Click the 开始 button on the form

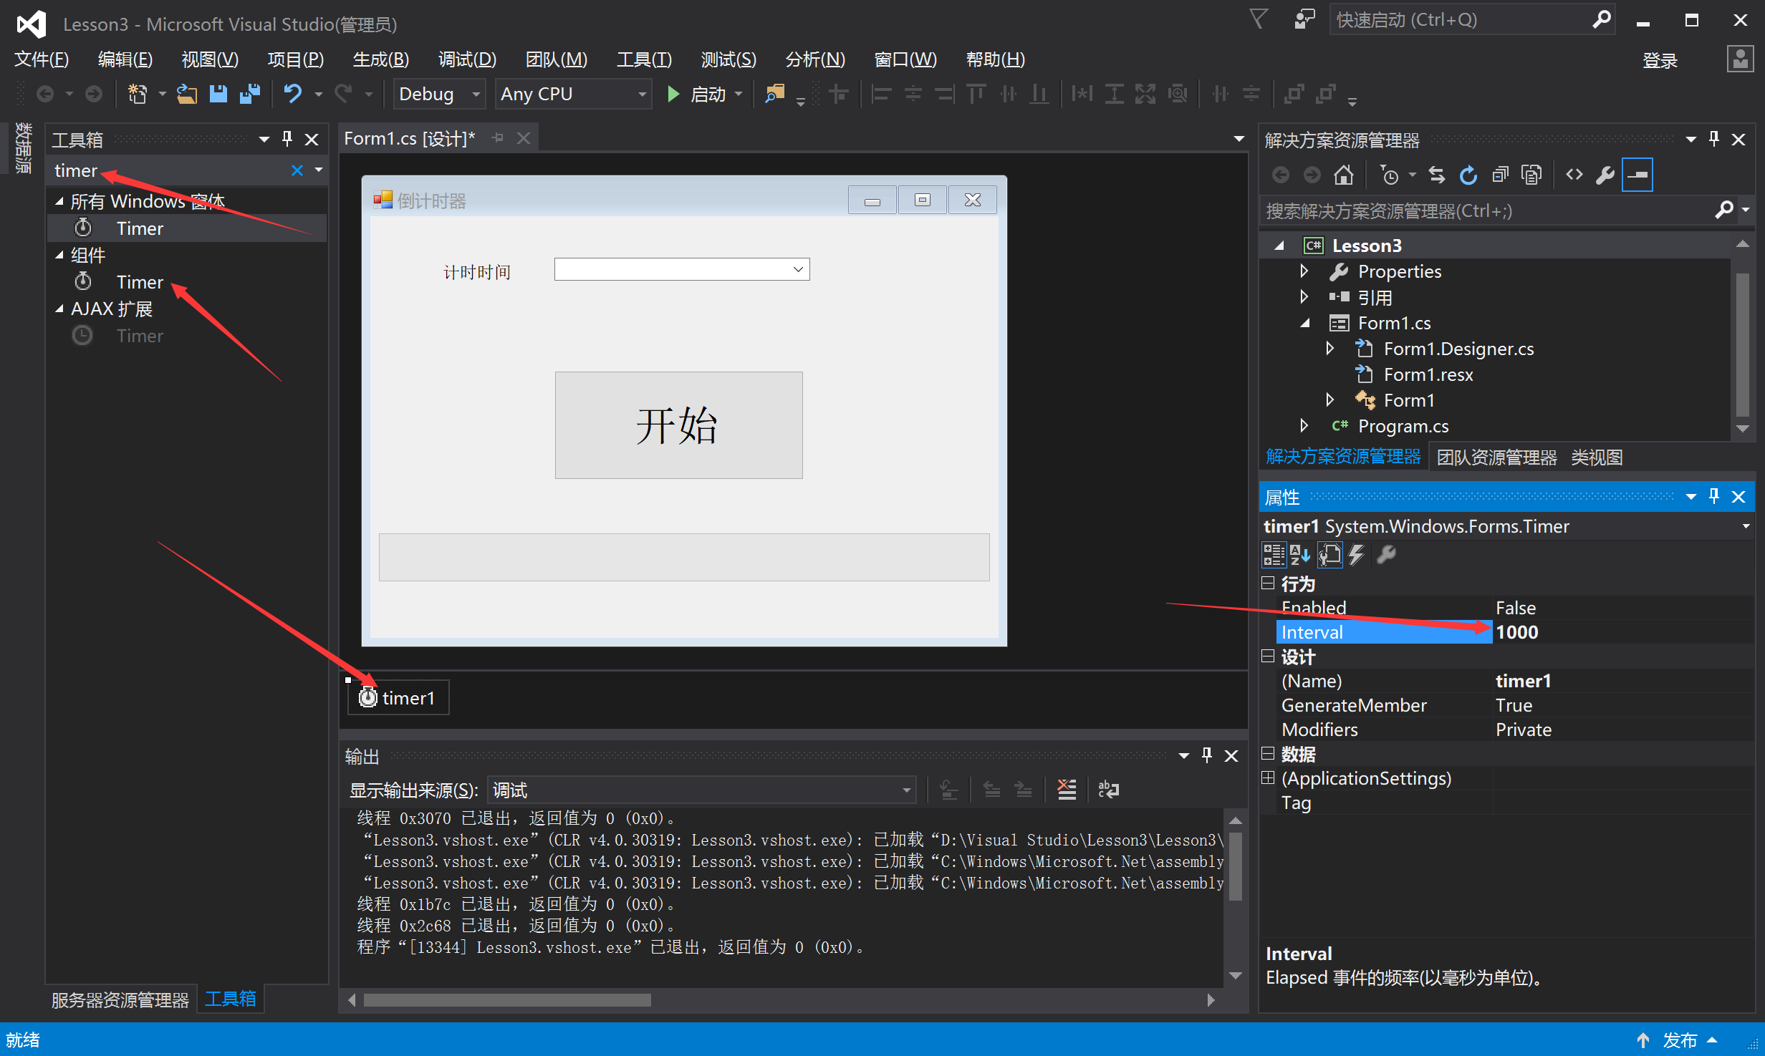click(678, 425)
